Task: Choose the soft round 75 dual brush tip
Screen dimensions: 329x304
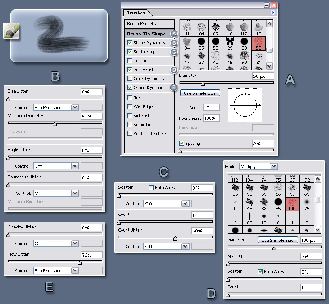Action: point(306,204)
